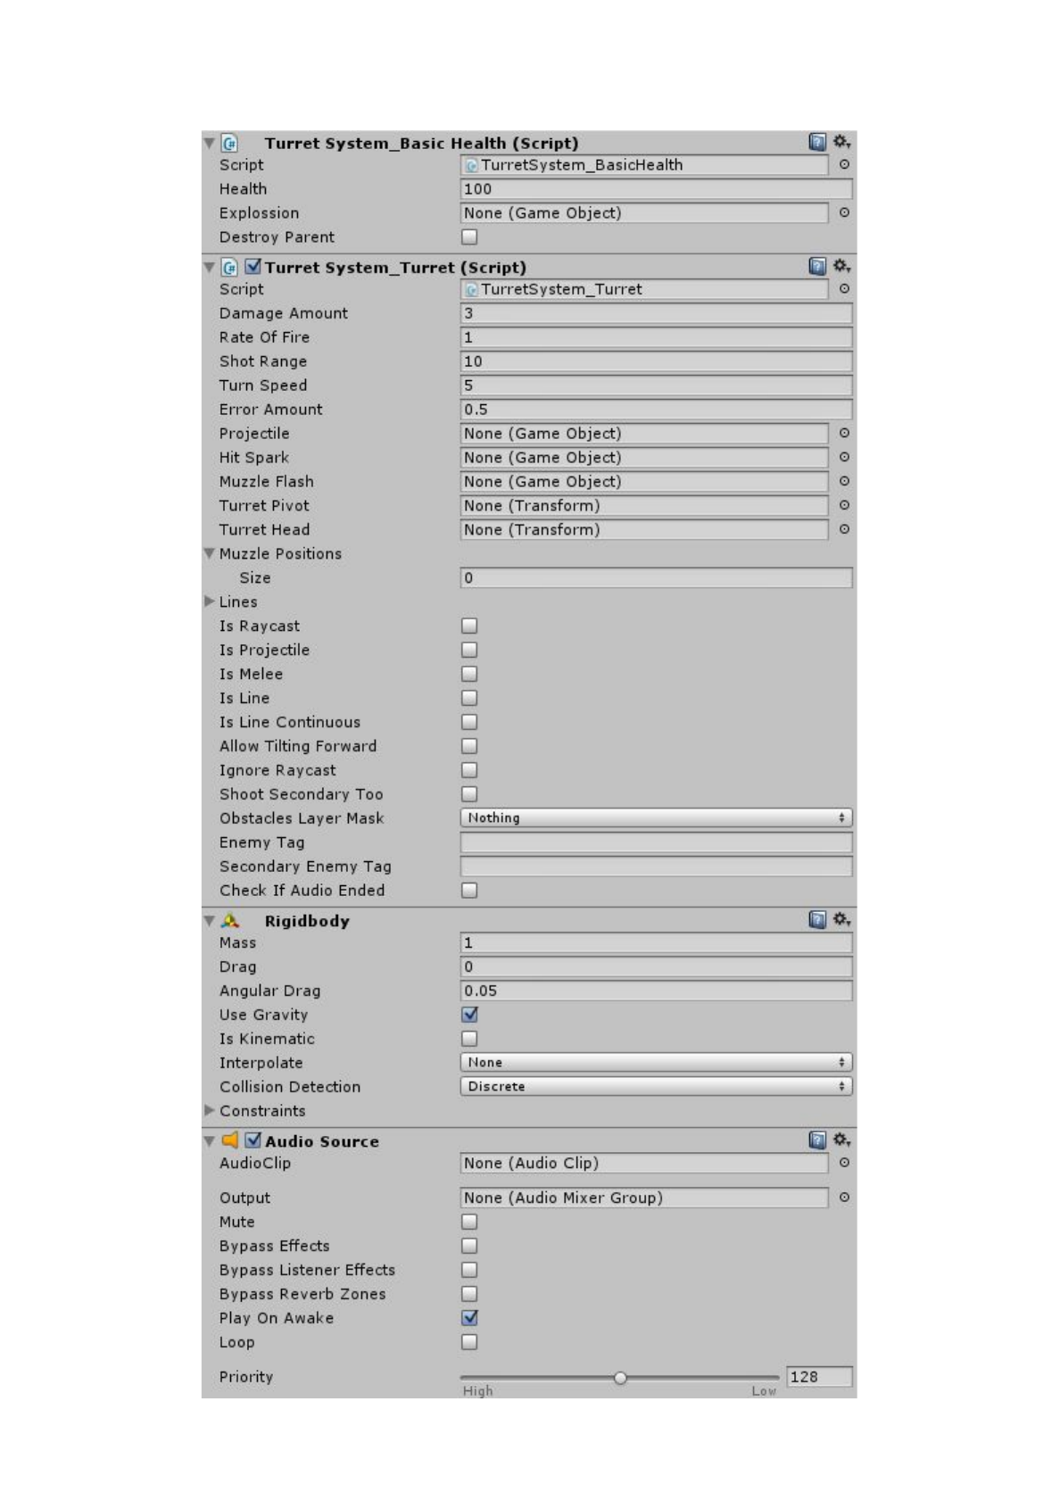
Task: Enable Allow Tilting Forward checkbox
Action: 469,746
